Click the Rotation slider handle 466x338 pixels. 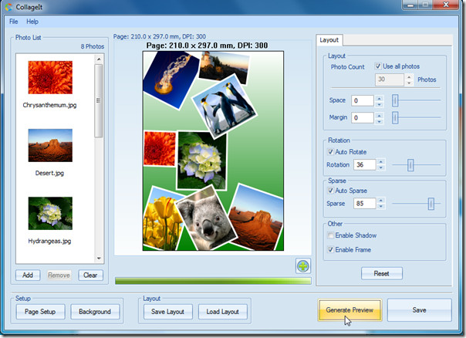(x=410, y=164)
